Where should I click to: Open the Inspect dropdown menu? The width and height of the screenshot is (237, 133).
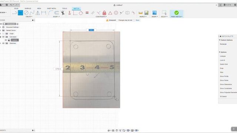pos(143,17)
